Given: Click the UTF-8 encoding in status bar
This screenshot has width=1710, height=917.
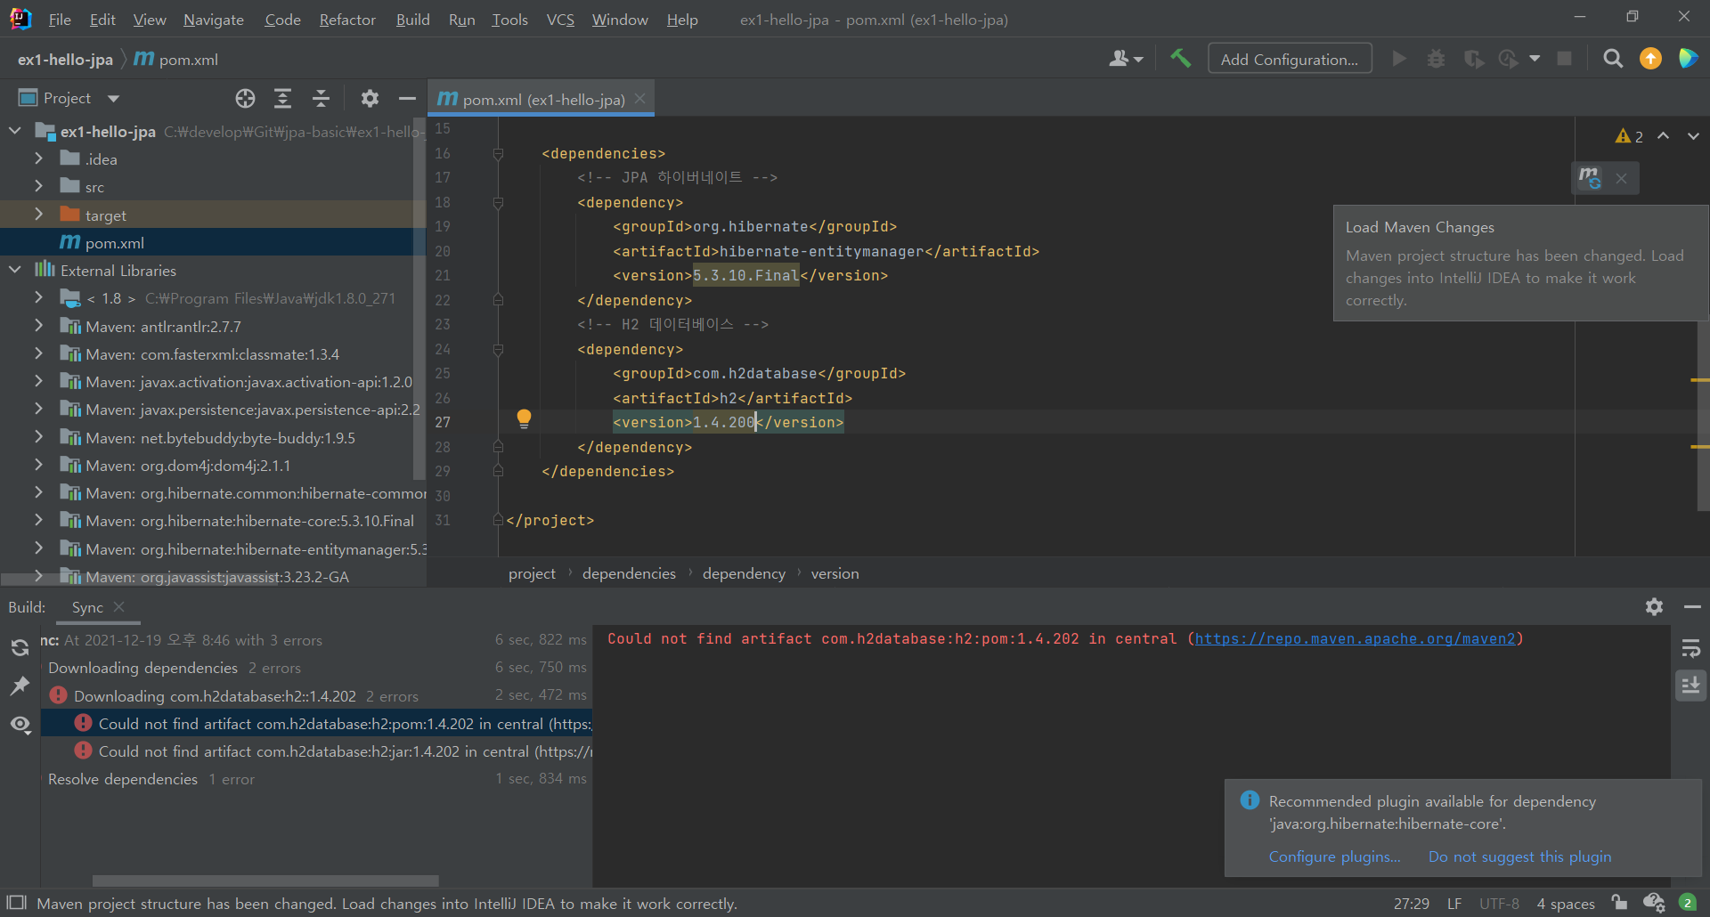Looking at the screenshot, I should pyautogui.click(x=1499, y=904).
